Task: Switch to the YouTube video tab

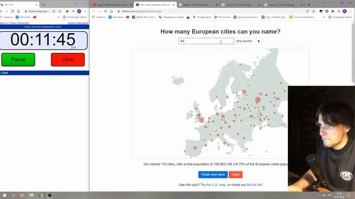Action: tap(113, 5)
